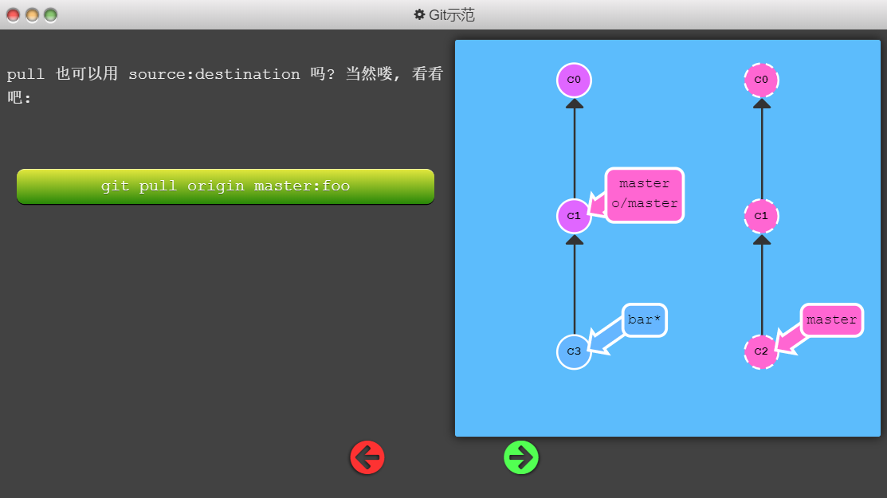Click the blue c3 commit node
887x498 pixels.
point(574,351)
